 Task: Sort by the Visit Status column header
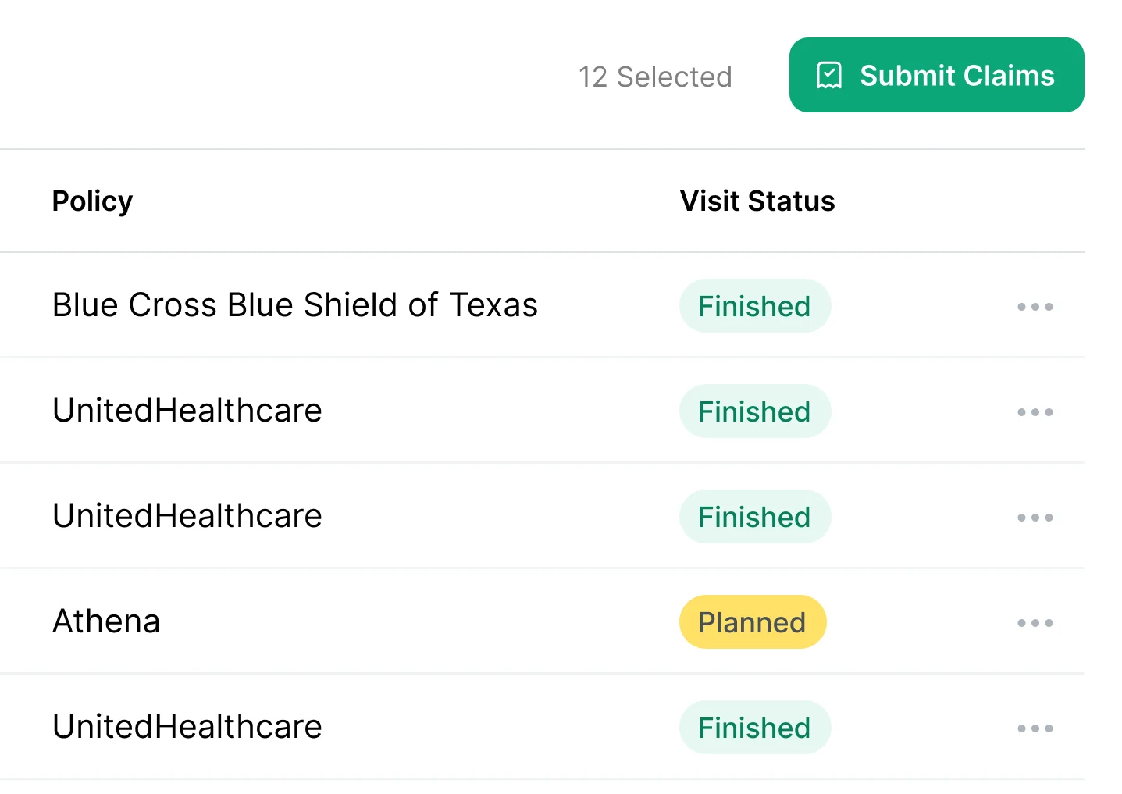point(757,201)
